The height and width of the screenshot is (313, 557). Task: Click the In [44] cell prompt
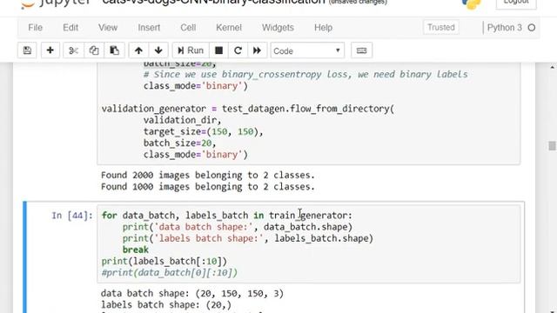click(x=72, y=216)
